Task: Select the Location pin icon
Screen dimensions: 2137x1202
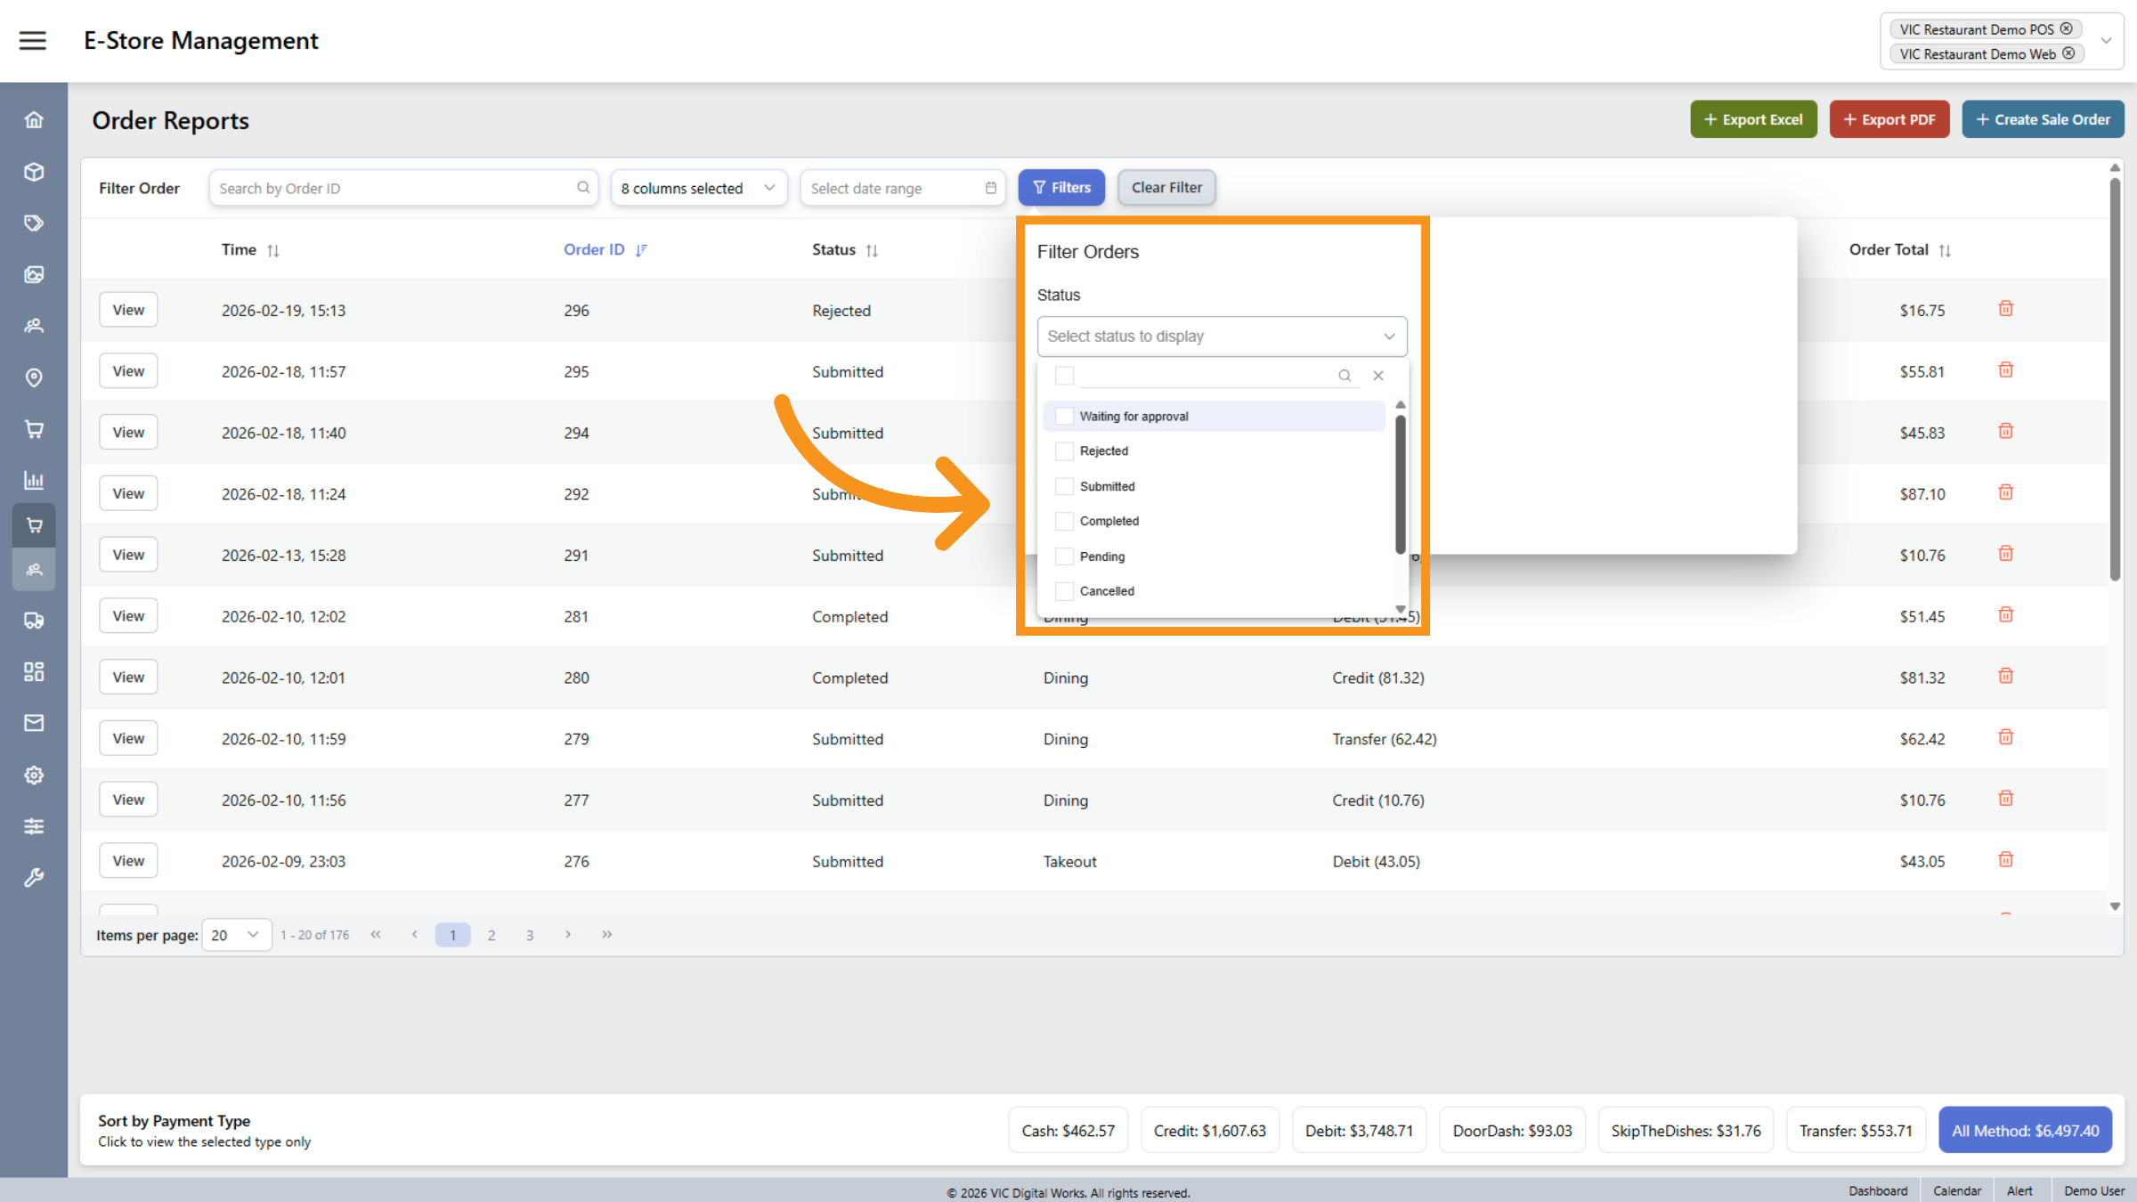Action: (x=34, y=378)
